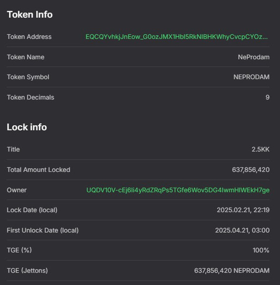The width and height of the screenshot is (280, 285).
Task: Click the Owner label
Action: (x=17, y=190)
